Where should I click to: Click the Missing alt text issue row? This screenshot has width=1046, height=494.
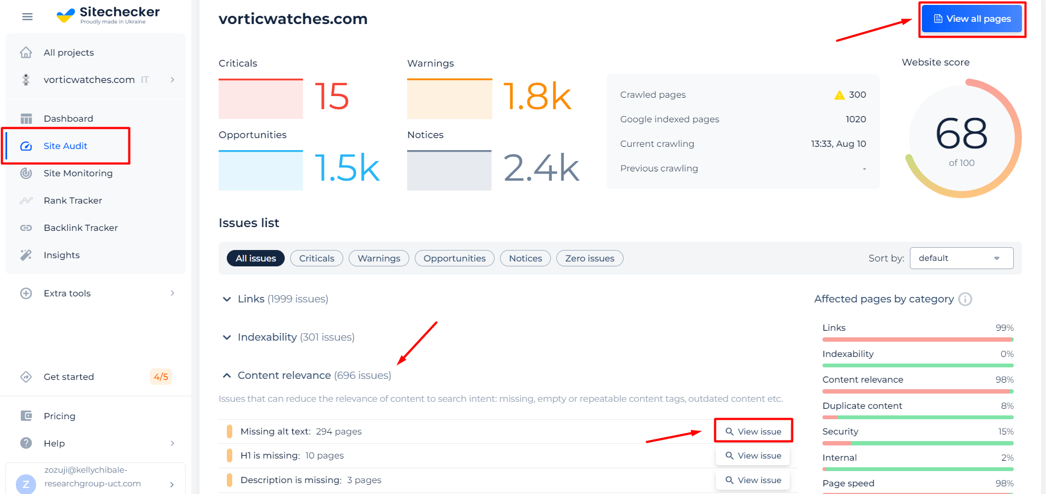click(508, 431)
